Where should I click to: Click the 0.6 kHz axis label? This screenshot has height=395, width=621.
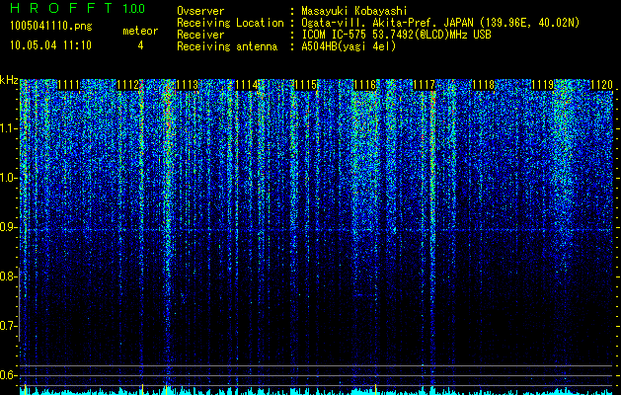click(7, 375)
